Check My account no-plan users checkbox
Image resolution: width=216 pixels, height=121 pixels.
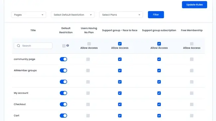point(88,93)
